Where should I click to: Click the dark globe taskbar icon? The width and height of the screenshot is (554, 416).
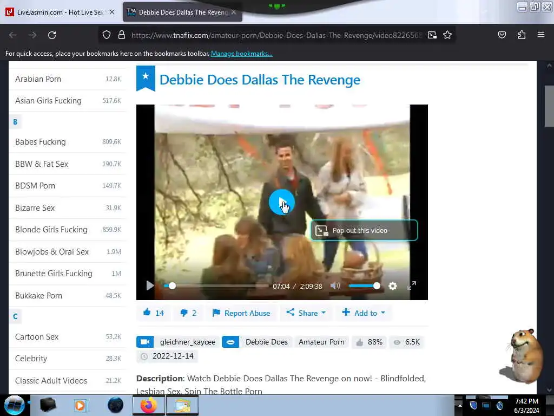[x=116, y=405]
